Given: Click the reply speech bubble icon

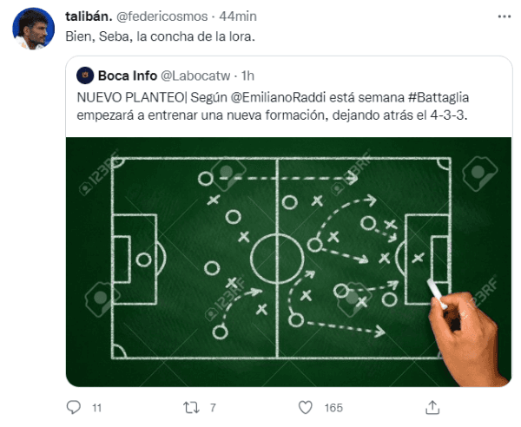Looking at the screenshot, I should (74, 406).
